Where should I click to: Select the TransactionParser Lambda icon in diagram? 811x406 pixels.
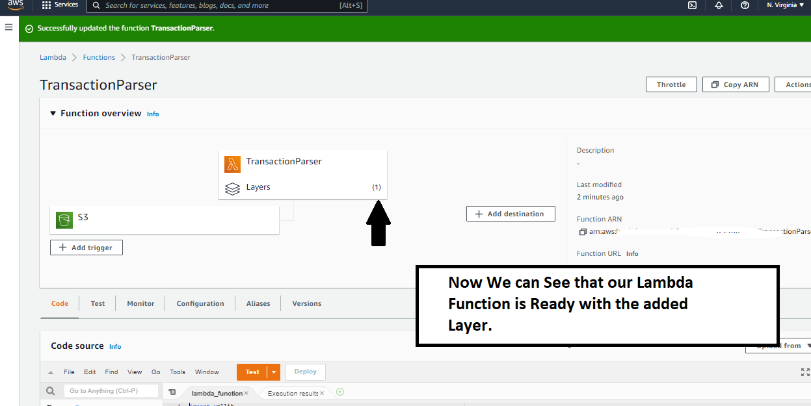click(x=232, y=164)
